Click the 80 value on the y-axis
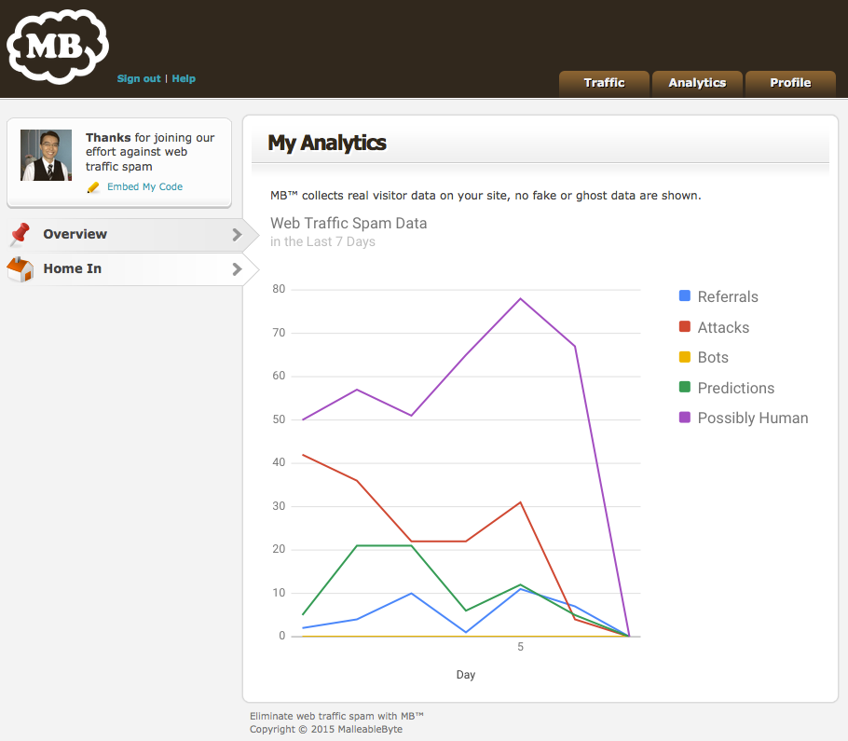Viewport: 848px width, 741px height. pyautogui.click(x=279, y=289)
